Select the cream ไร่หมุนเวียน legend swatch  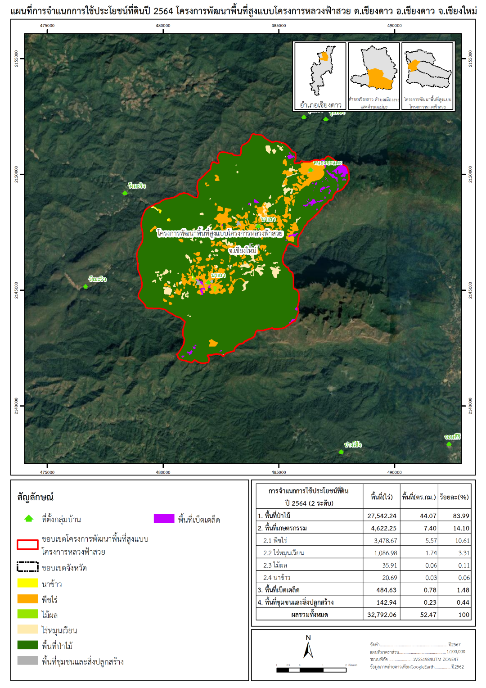[27, 629]
